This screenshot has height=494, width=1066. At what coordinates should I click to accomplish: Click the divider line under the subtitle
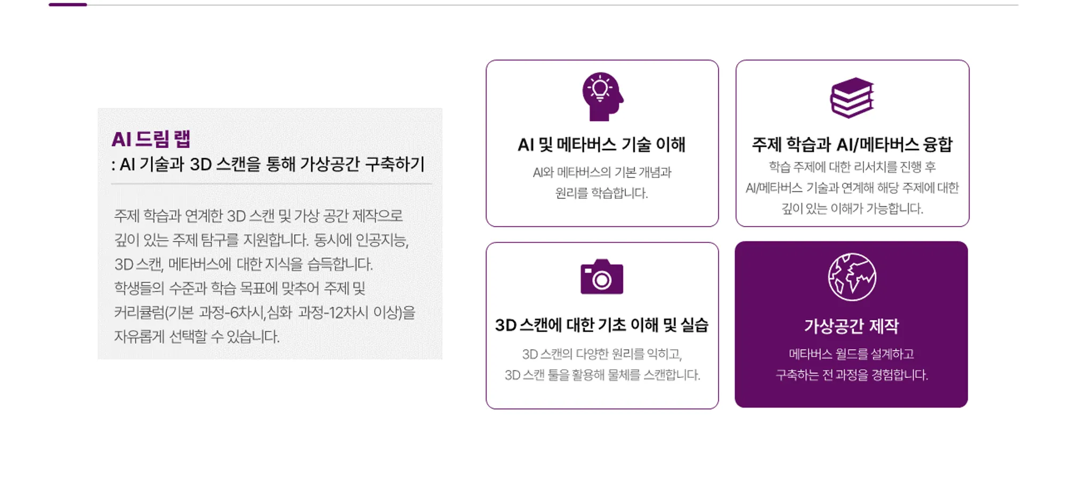(x=271, y=184)
